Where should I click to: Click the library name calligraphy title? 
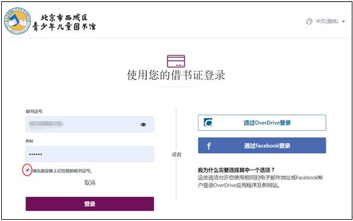(x=64, y=22)
